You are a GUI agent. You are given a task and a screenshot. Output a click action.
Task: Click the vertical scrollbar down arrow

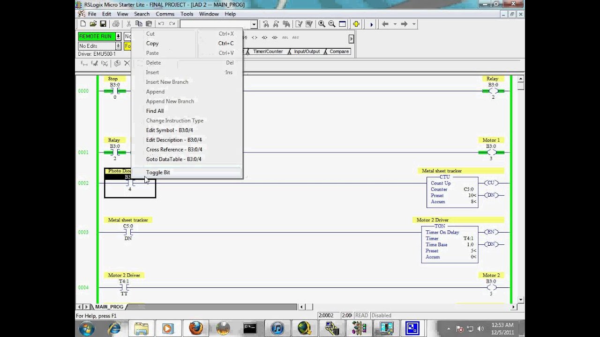tap(521, 299)
